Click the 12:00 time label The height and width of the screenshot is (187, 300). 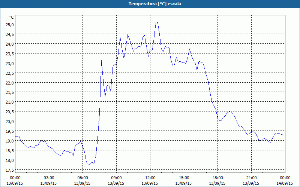coord(150,178)
